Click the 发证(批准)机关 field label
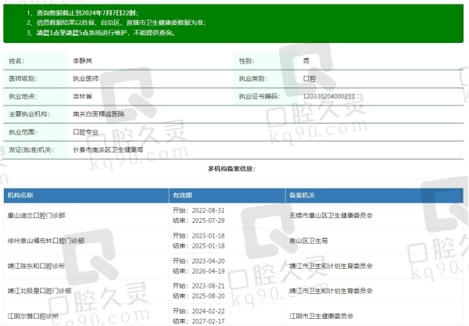This screenshot has height=326, width=469. click(x=31, y=150)
